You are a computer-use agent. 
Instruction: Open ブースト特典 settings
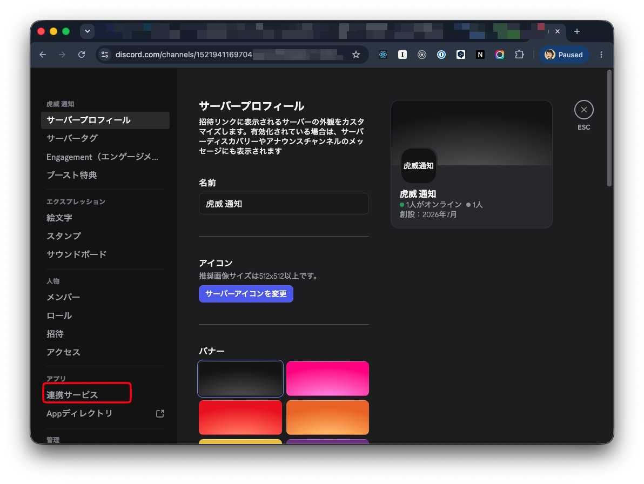coord(105,176)
